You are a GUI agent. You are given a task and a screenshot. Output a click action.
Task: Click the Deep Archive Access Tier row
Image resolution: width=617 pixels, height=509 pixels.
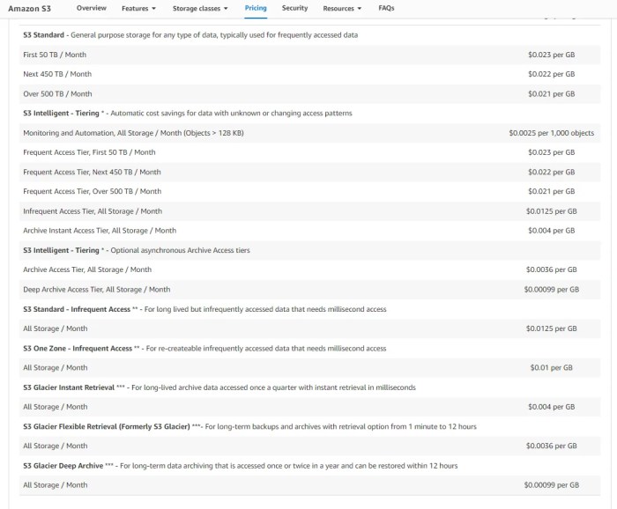pyautogui.click(x=309, y=290)
